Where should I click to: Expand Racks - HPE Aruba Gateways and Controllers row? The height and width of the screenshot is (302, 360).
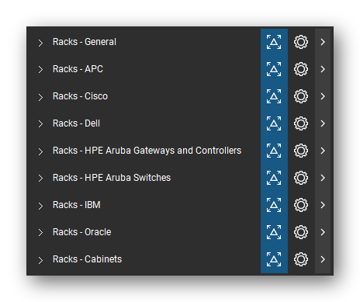point(40,151)
